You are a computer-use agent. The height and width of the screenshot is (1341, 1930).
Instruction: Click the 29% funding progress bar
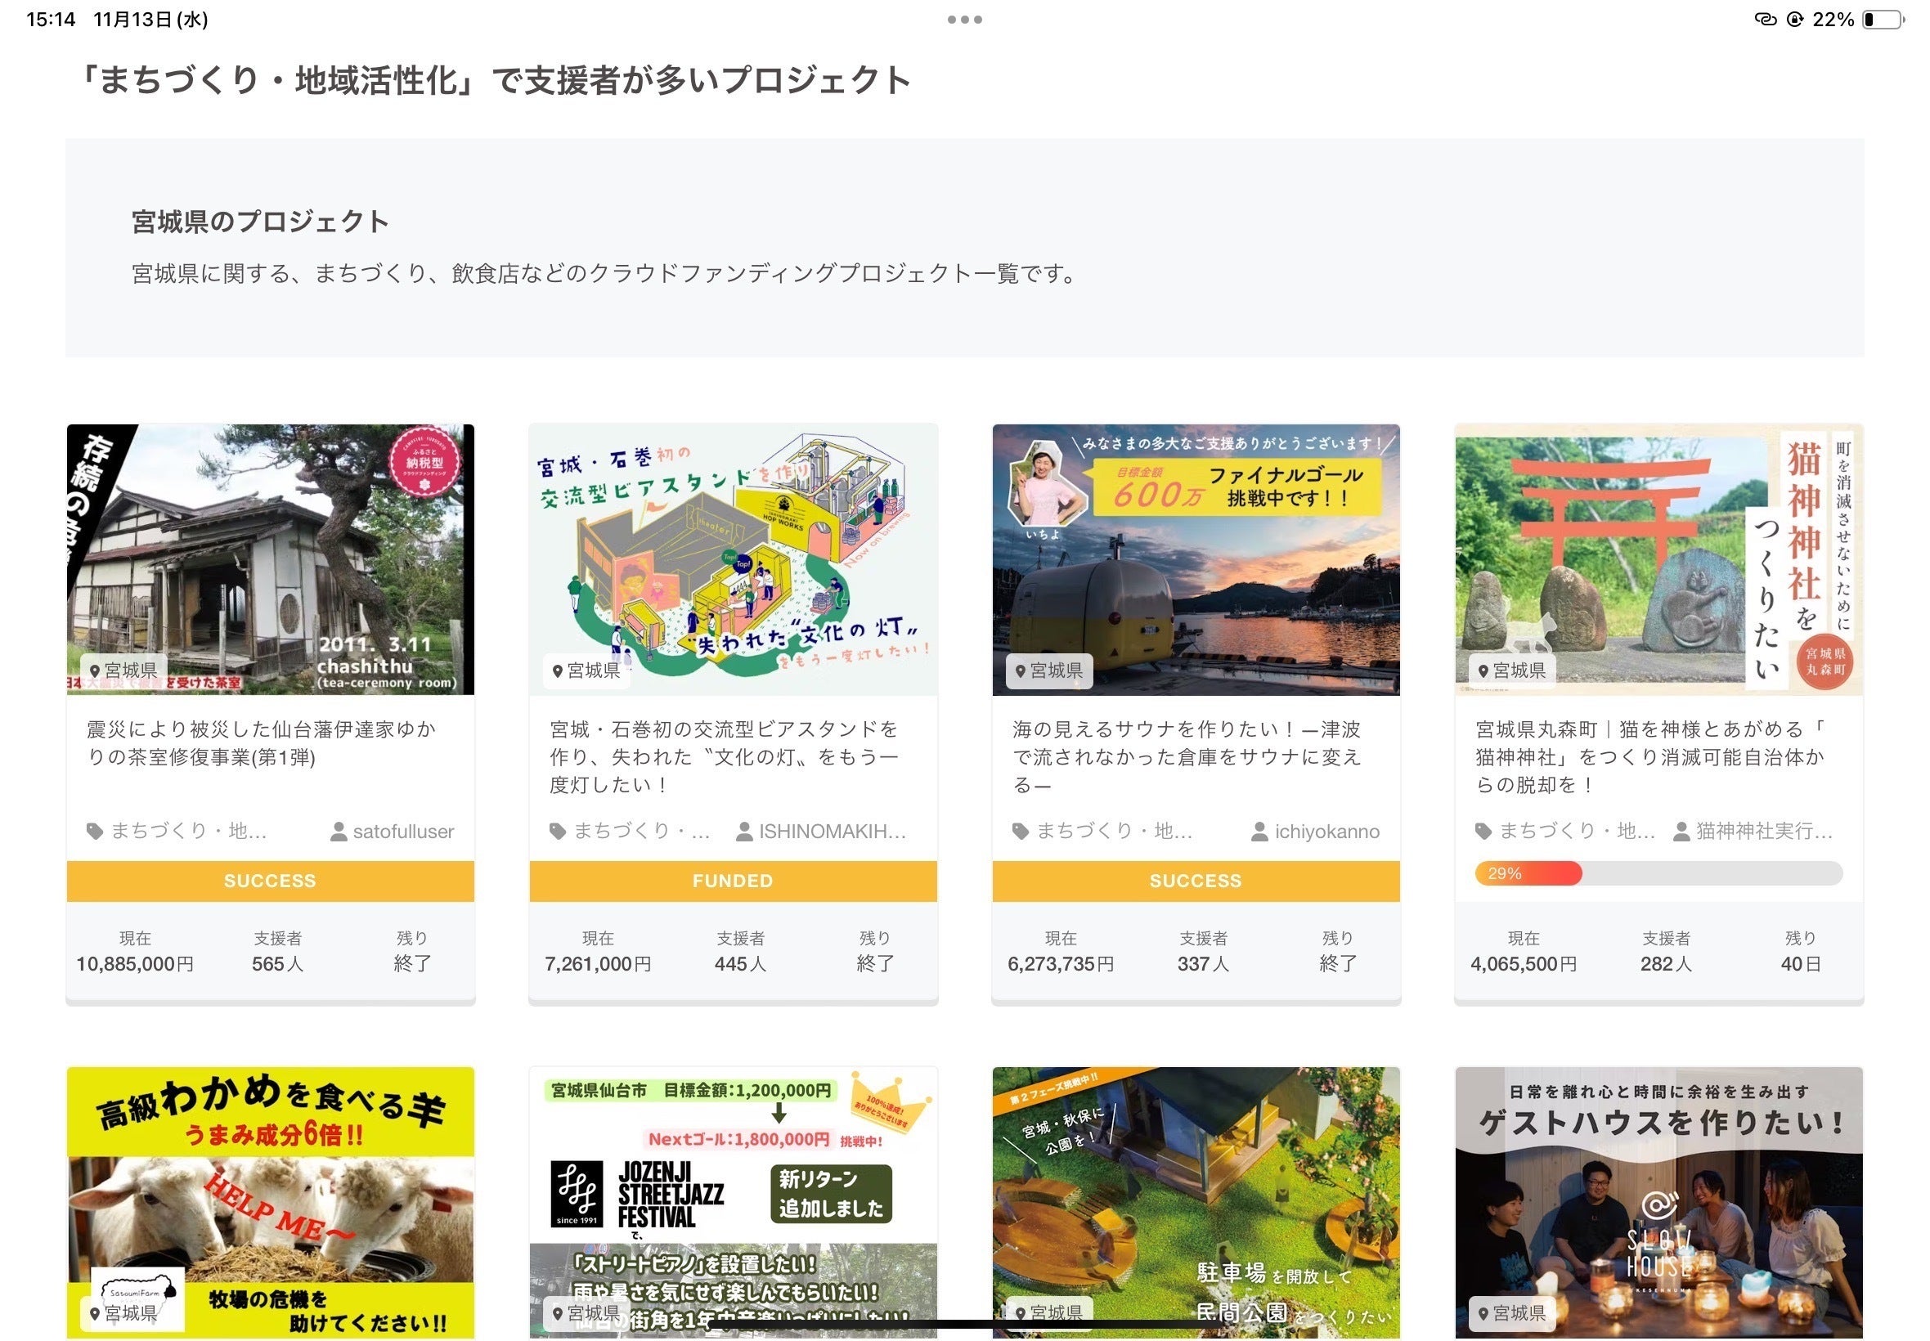pos(1658,873)
